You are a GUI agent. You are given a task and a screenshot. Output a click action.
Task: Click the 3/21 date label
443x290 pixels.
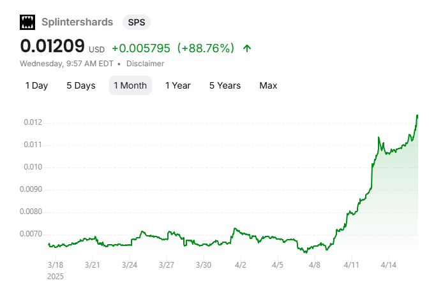click(93, 265)
